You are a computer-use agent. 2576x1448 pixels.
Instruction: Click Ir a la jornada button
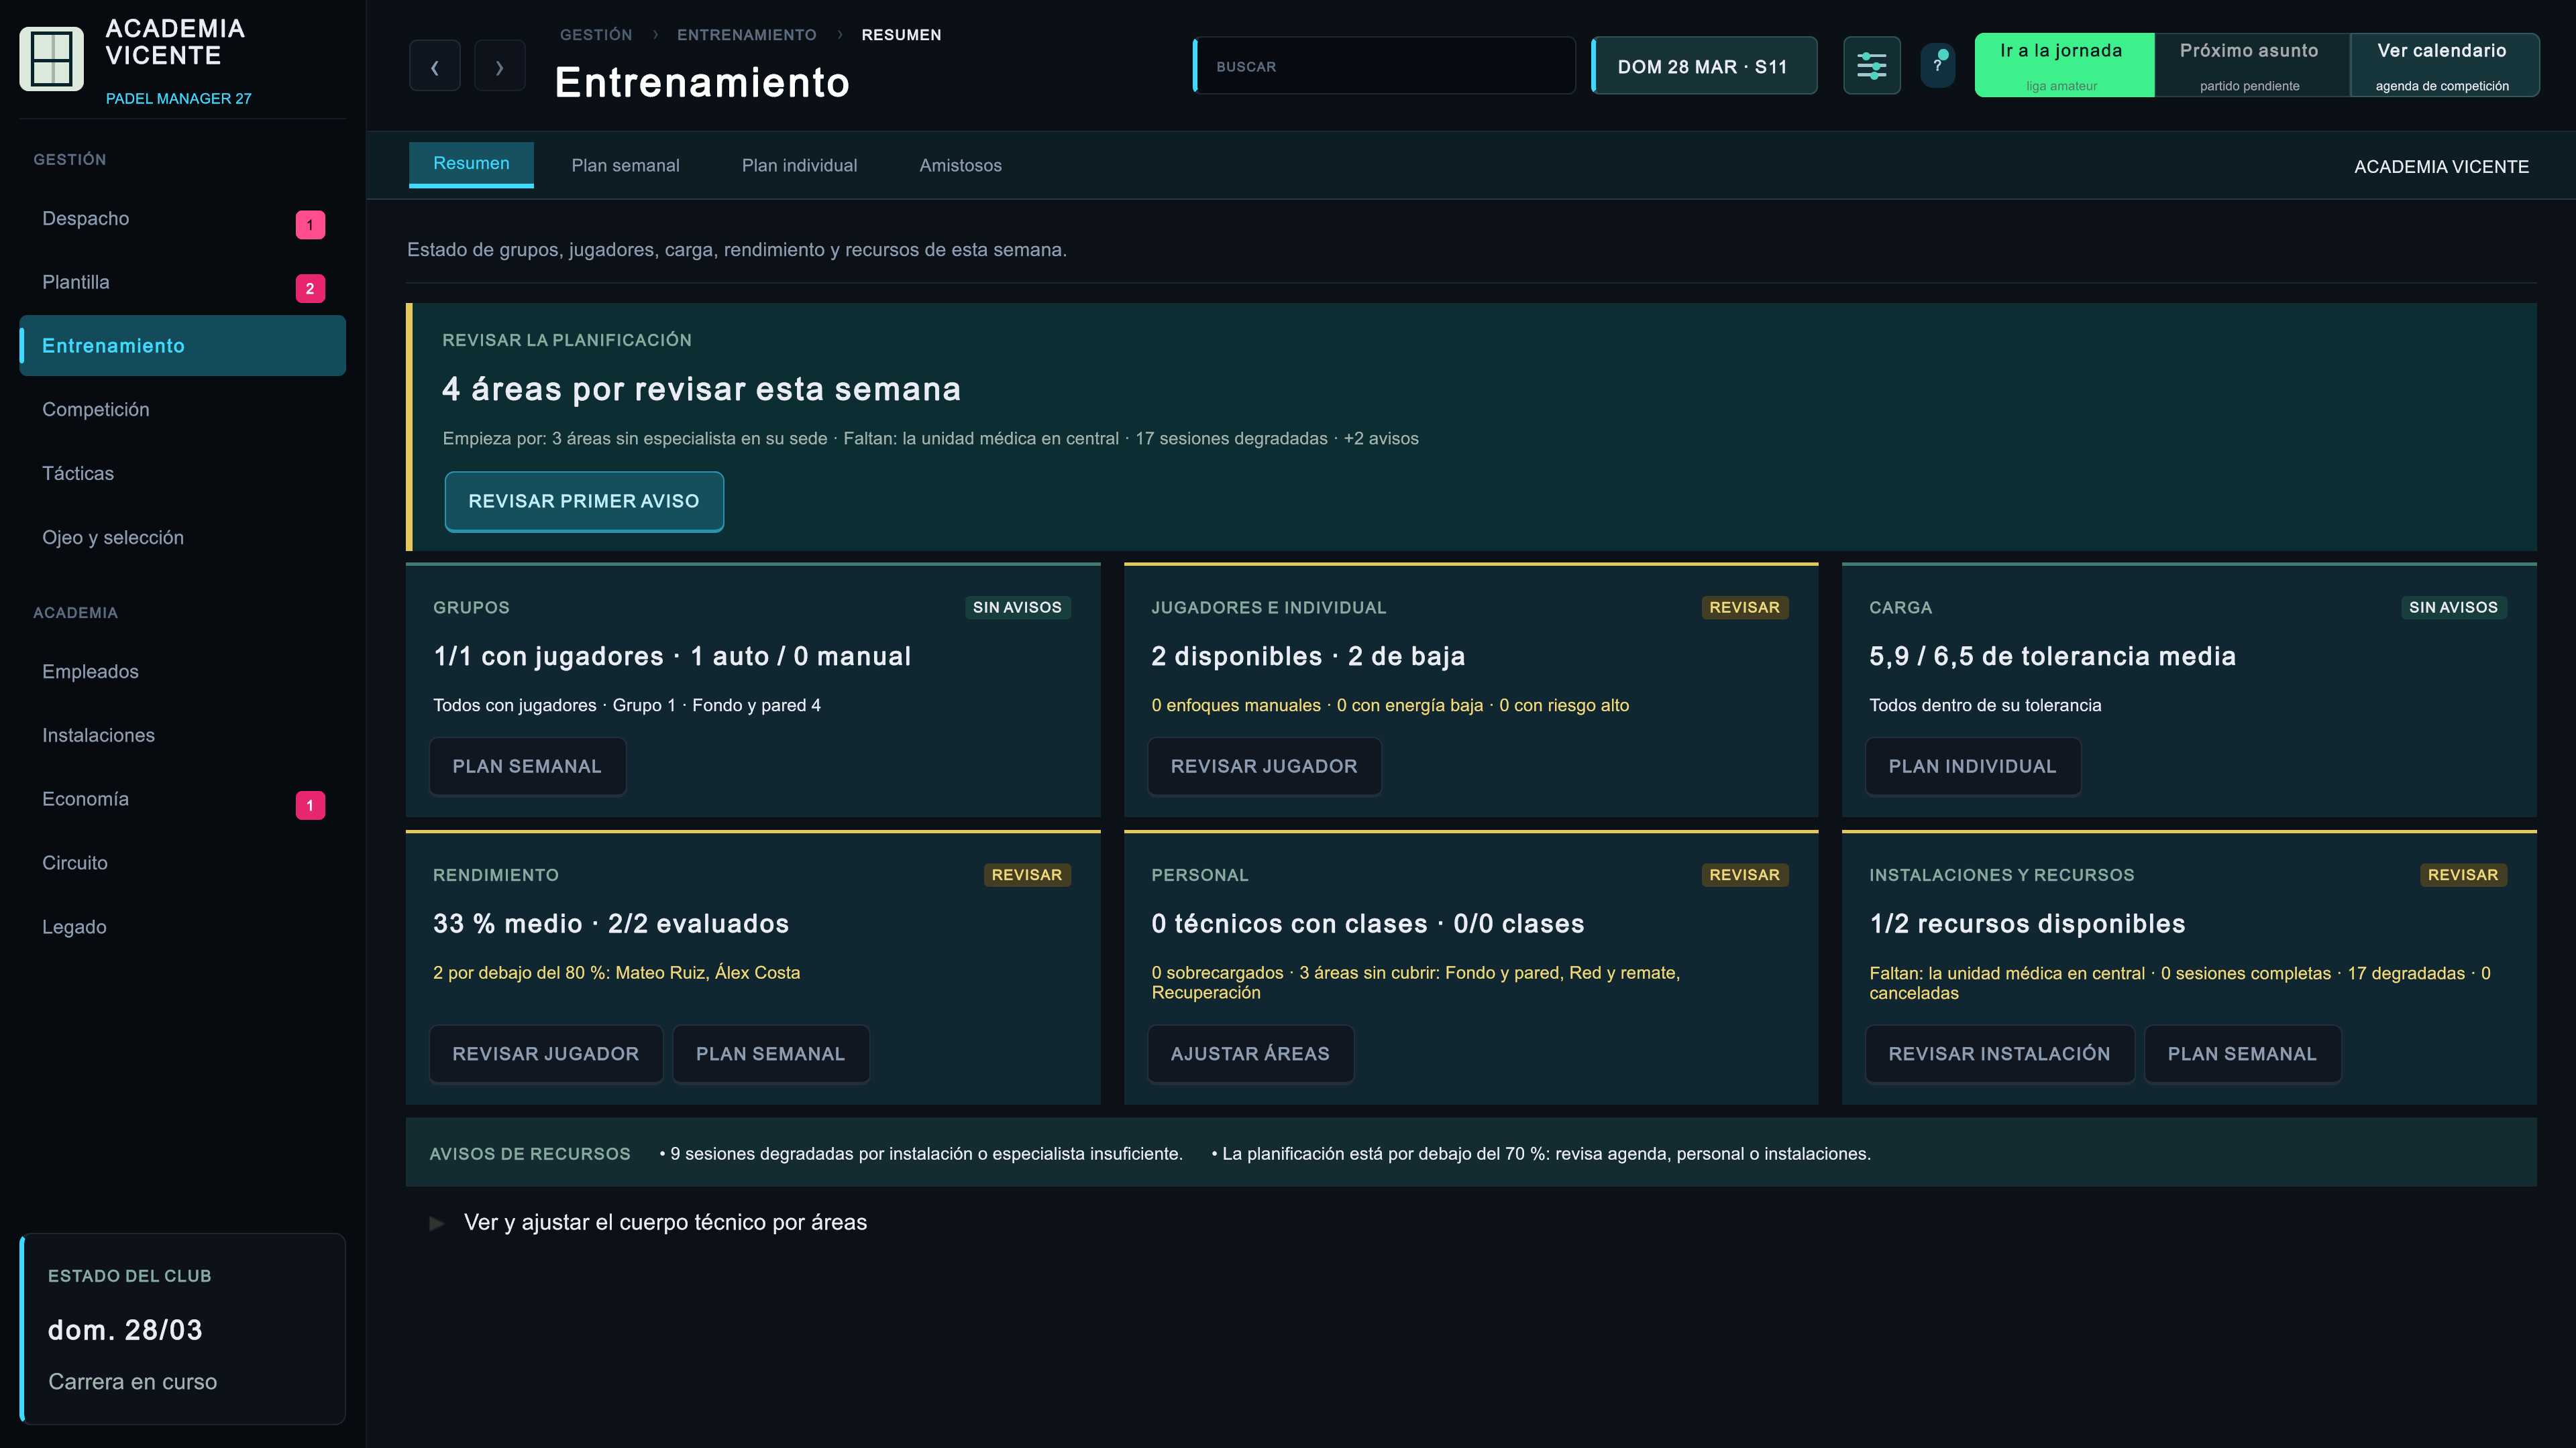click(2064, 65)
